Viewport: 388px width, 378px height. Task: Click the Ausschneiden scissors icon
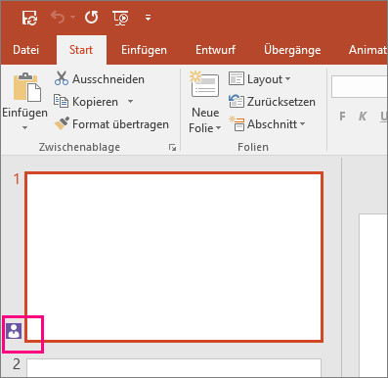click(x=62, y=78)
